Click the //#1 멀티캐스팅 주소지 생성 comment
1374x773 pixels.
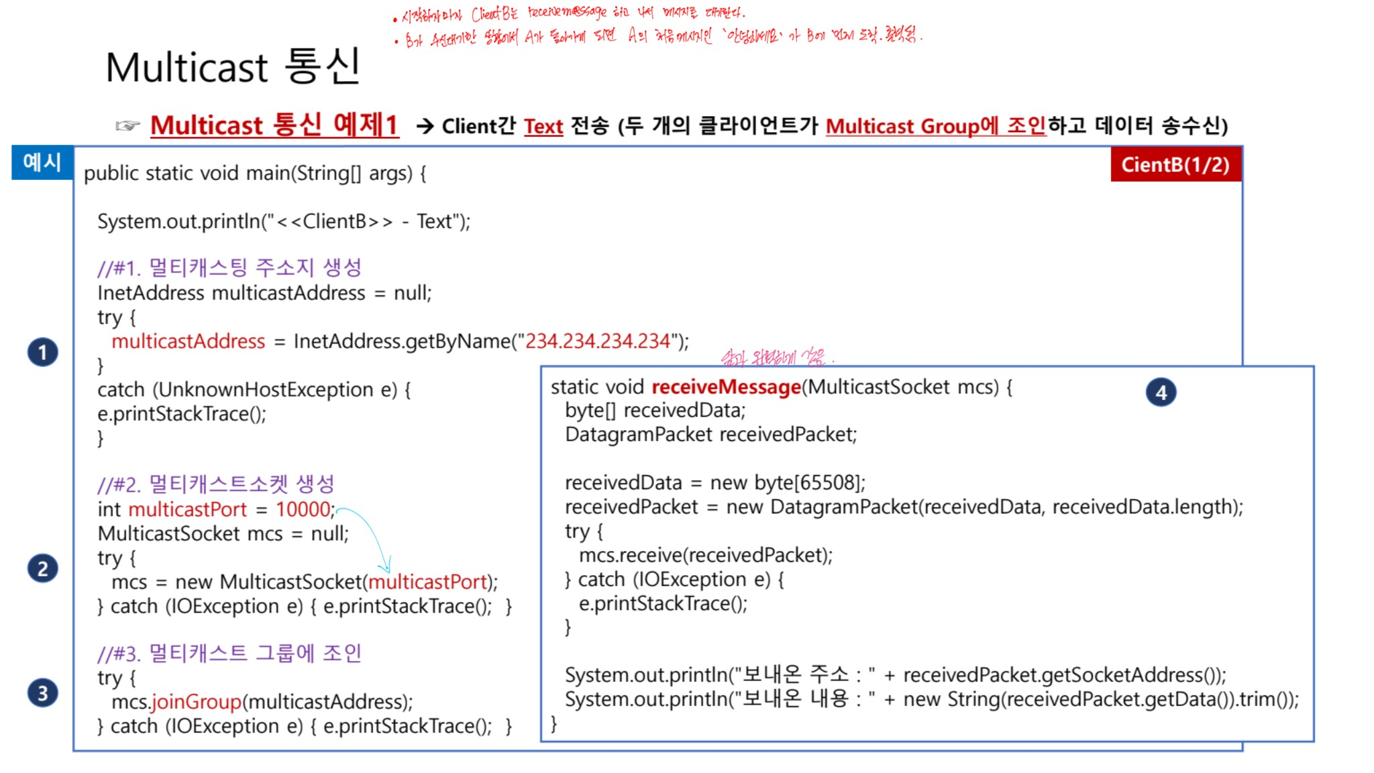click(x=229, y=268)
